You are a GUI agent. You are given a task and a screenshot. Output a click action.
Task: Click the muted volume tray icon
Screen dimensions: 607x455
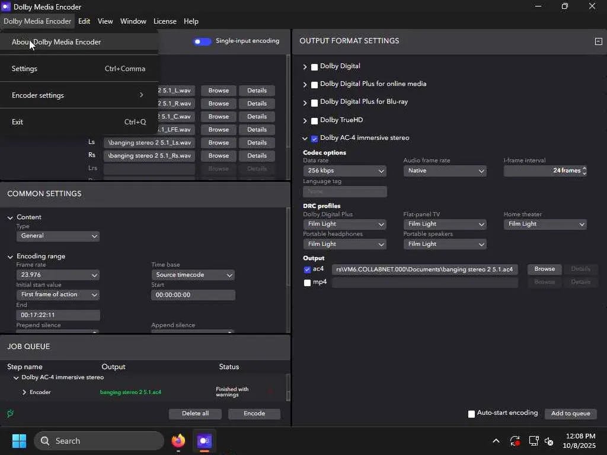click(549, 441)
